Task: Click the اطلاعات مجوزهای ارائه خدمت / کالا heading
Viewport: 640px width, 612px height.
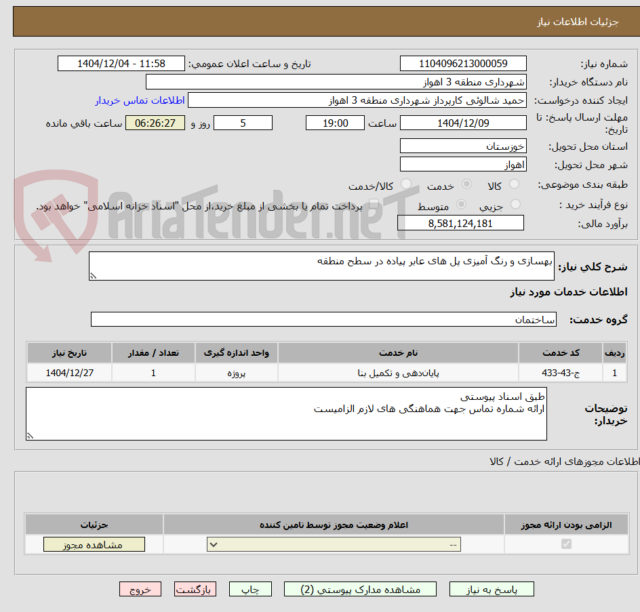Action: pos(565,462)
